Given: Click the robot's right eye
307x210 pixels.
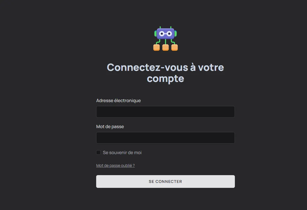Looking at the screenshot, I should pos(169,33).
